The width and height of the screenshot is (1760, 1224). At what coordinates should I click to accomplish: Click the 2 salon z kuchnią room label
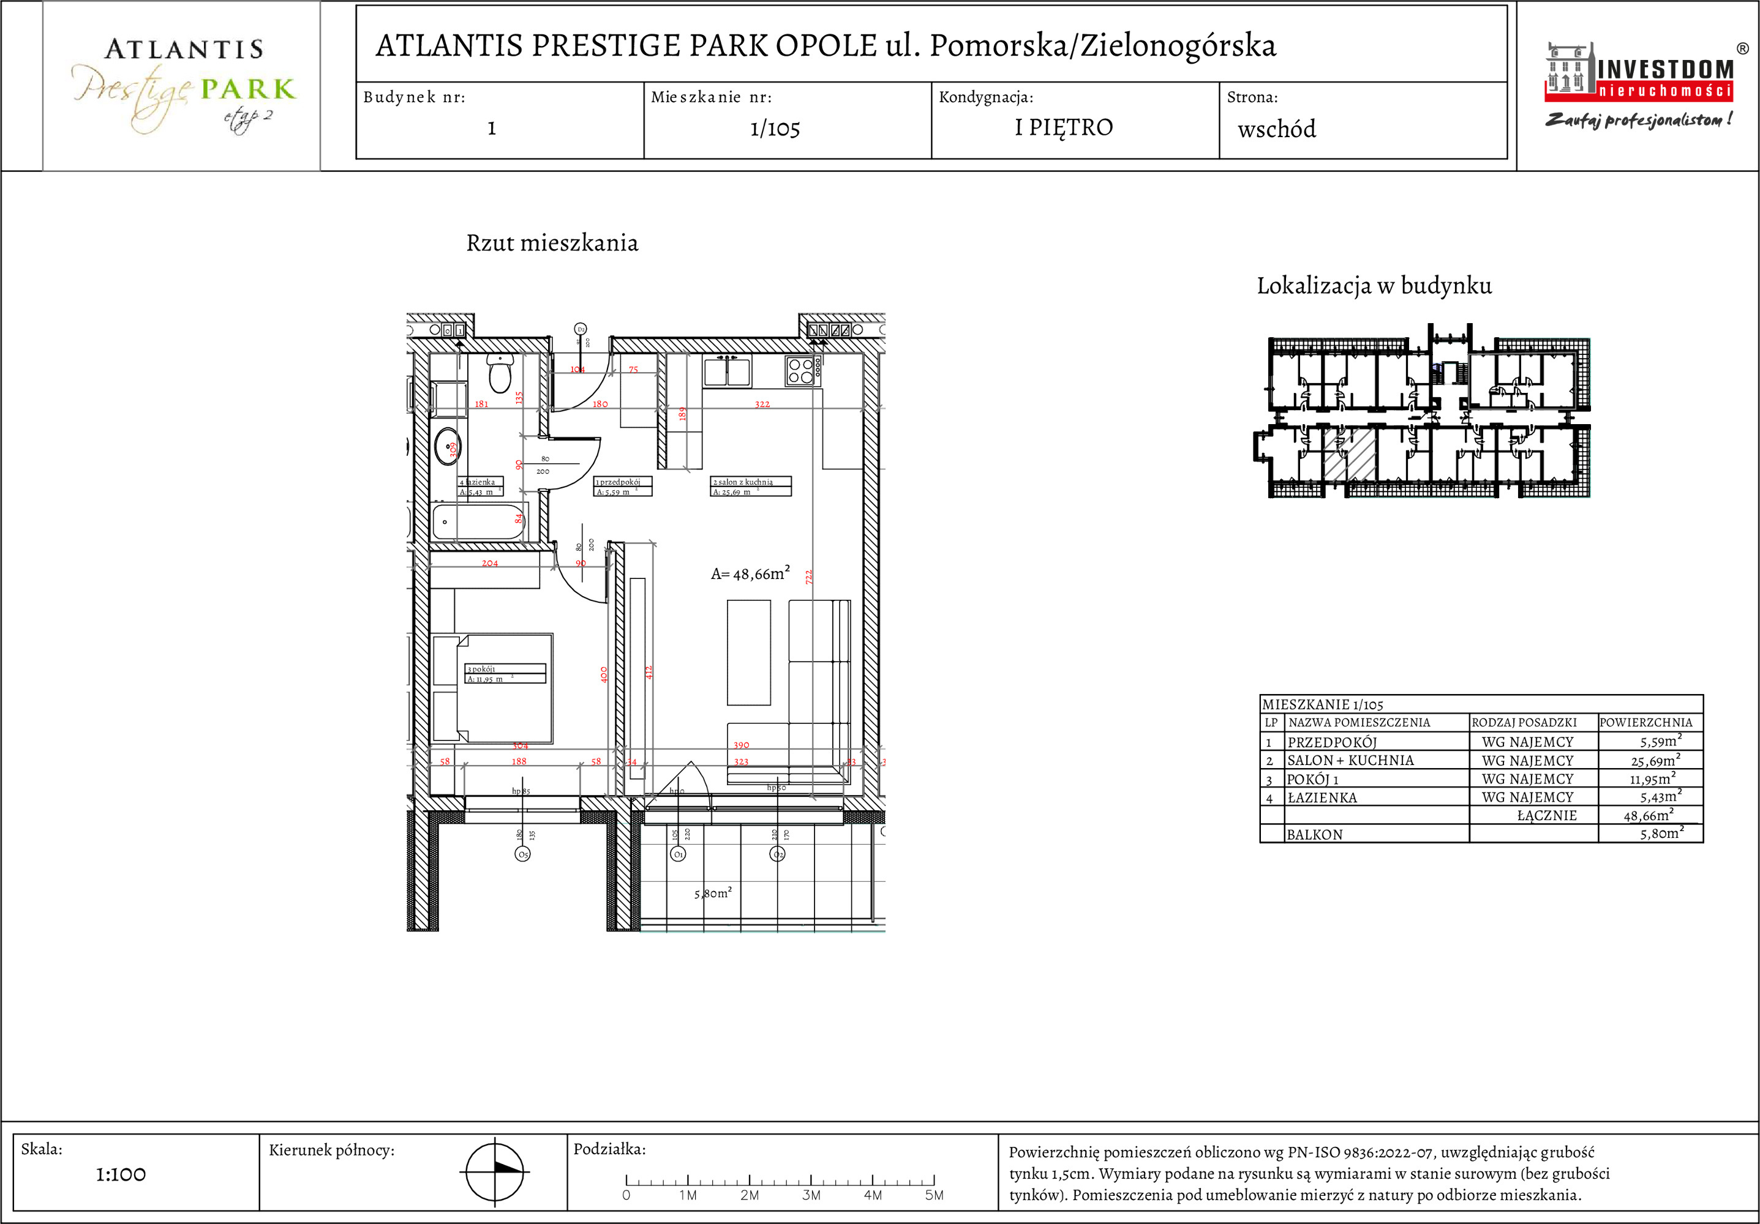pos(750,487)
